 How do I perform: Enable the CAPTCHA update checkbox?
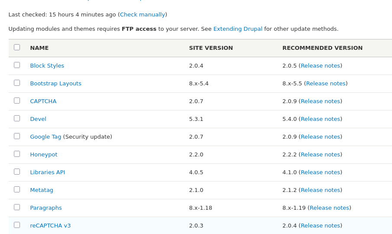click(x=17, y=101)
